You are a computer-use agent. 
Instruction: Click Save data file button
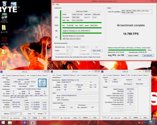(148, 56)
